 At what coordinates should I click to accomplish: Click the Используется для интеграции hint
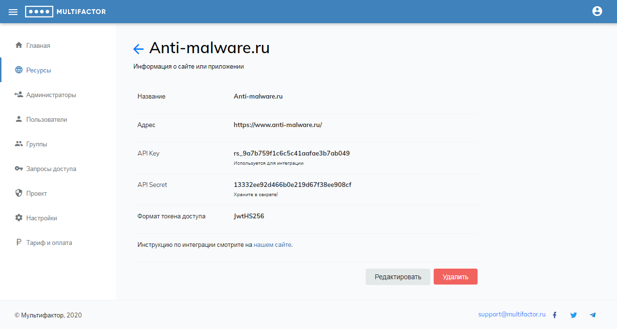click(269, 163)
